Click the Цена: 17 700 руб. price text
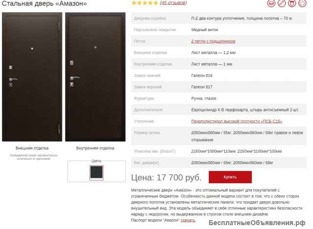313x229 pixels. click(x=166, y=177)
